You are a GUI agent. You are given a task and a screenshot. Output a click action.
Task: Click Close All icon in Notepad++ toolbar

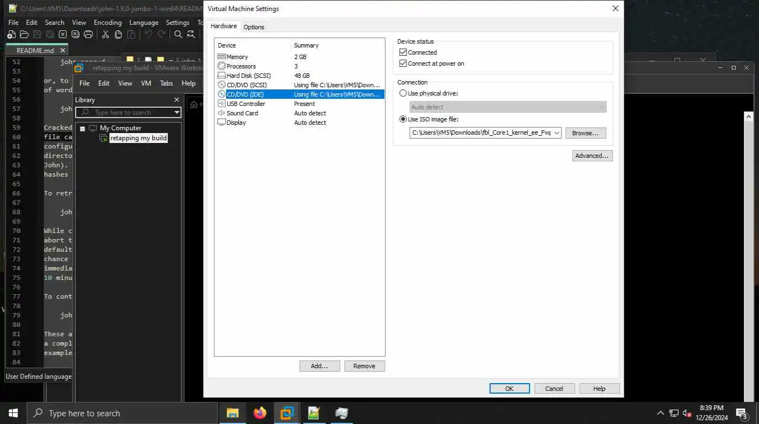[x=75, y=34]
